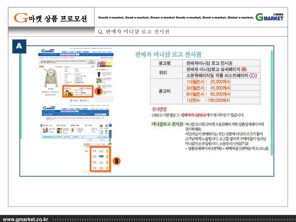Image resolution: width=296 pixels, height=222 pixels.
Task: Select the '광고명' table header cell
Action: tap(166, 63)
